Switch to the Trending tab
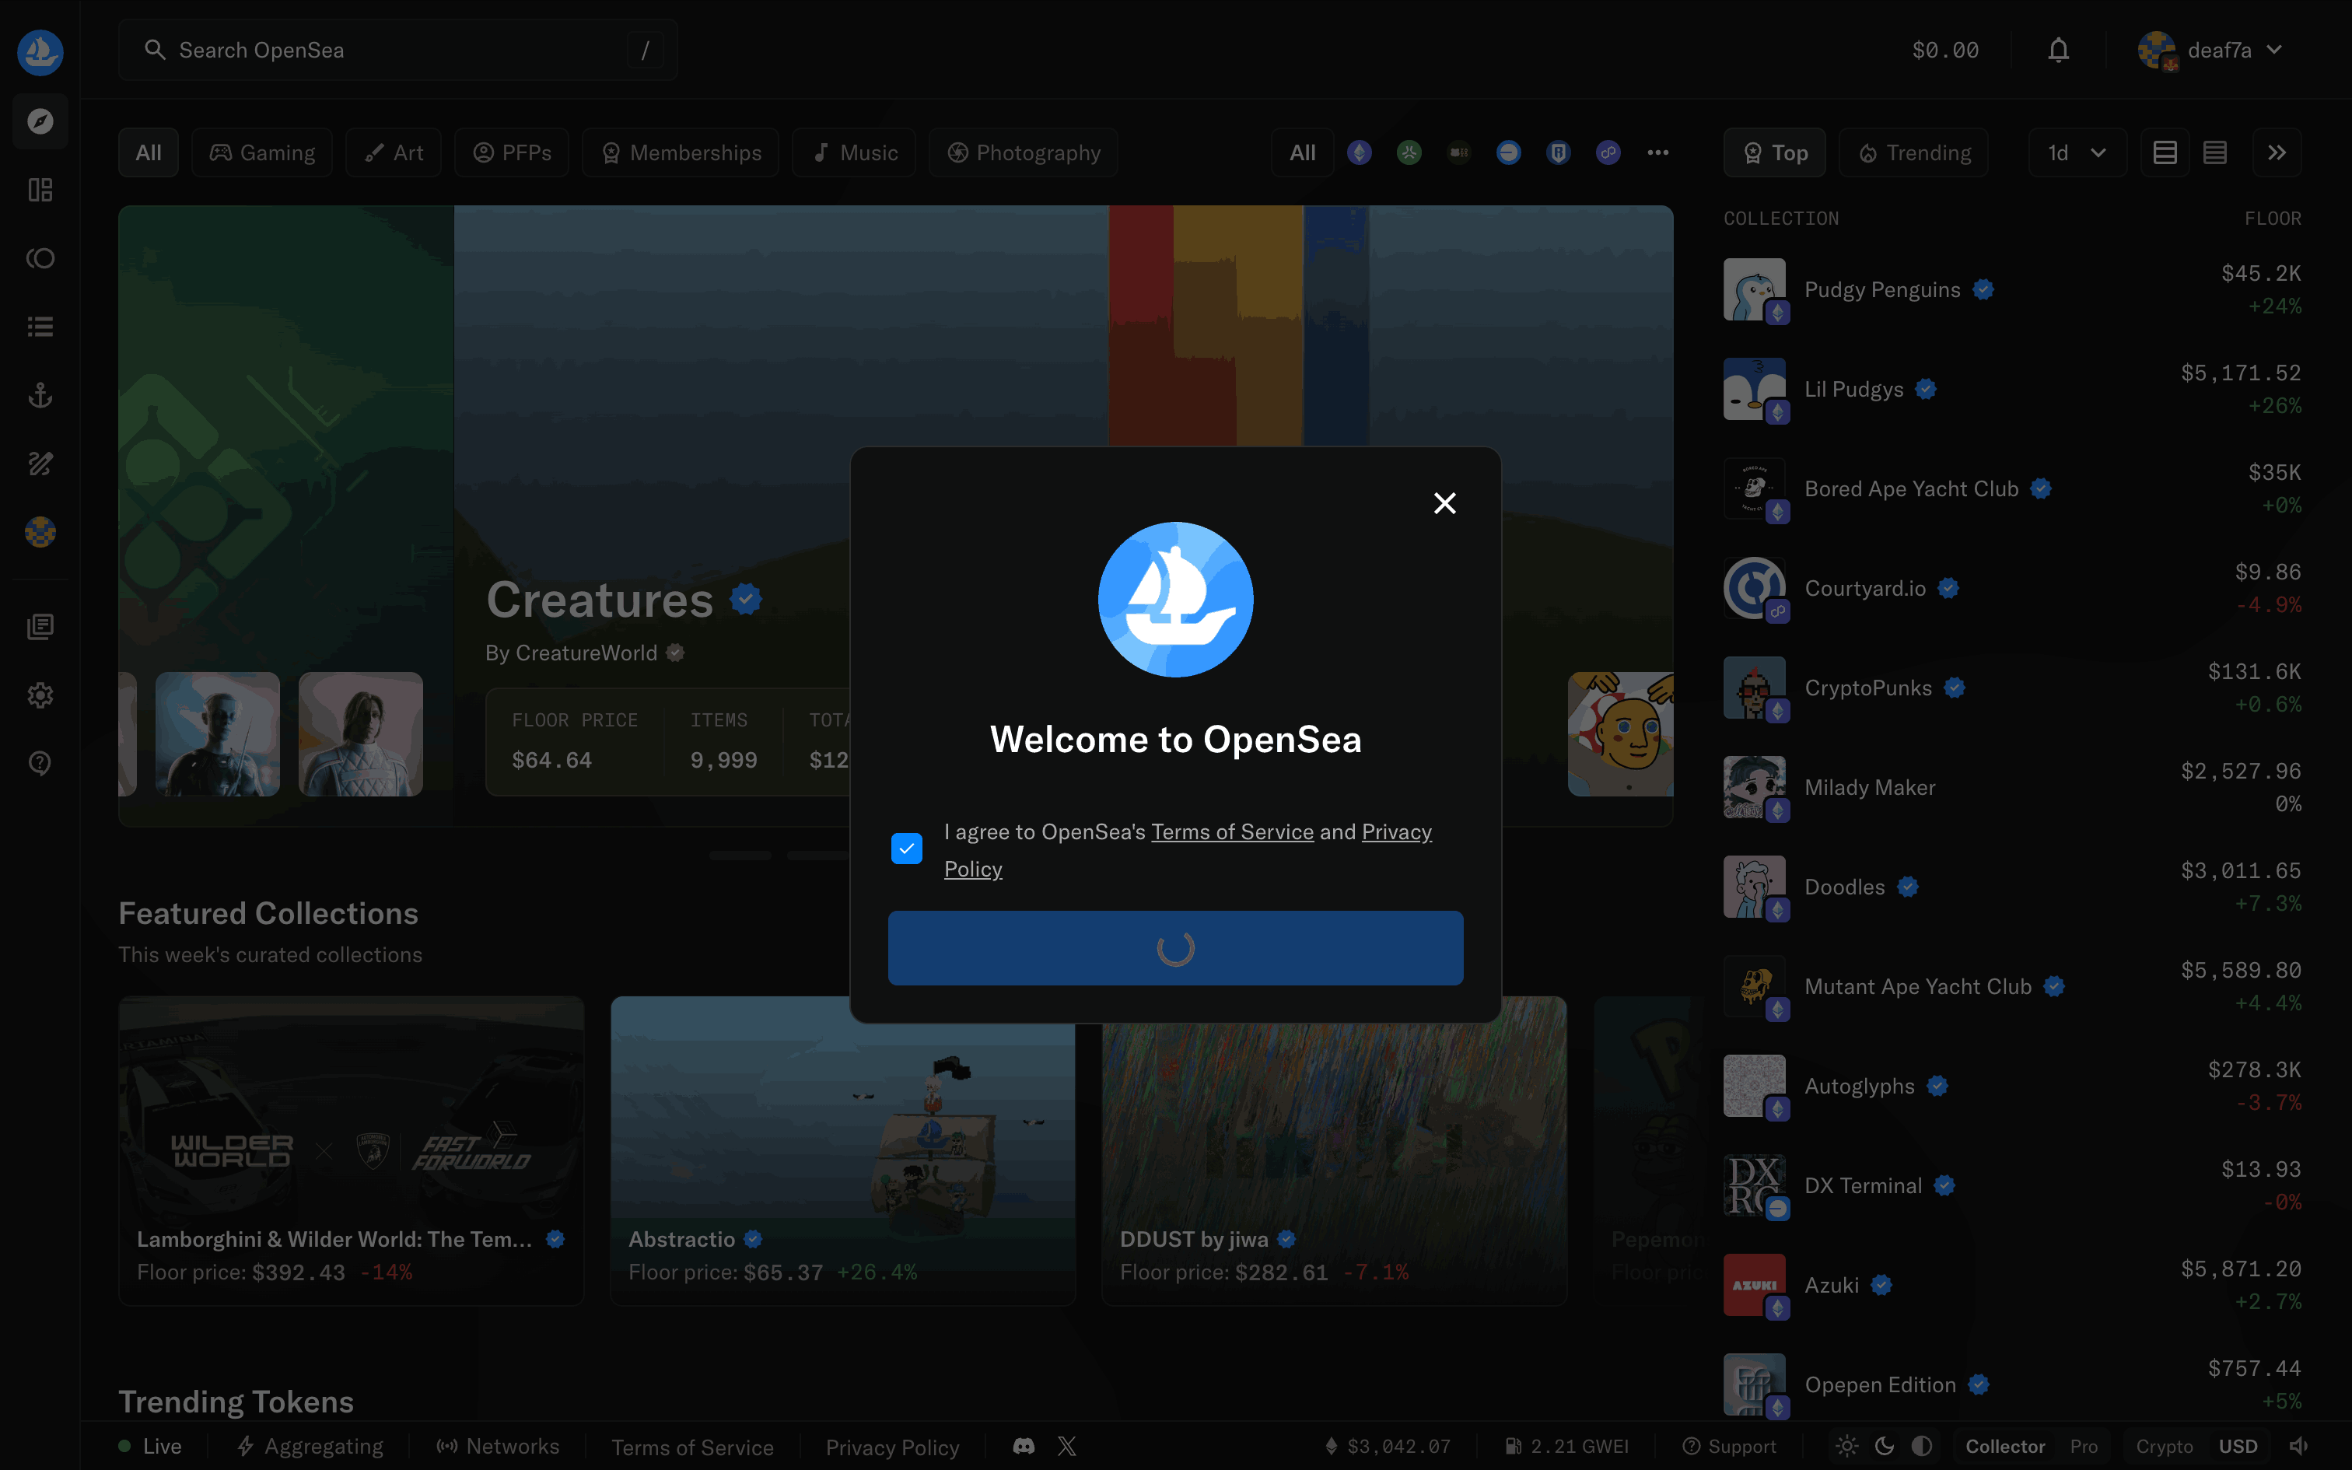This screenshot has height=1470, width=2352. pos(1913,152)
